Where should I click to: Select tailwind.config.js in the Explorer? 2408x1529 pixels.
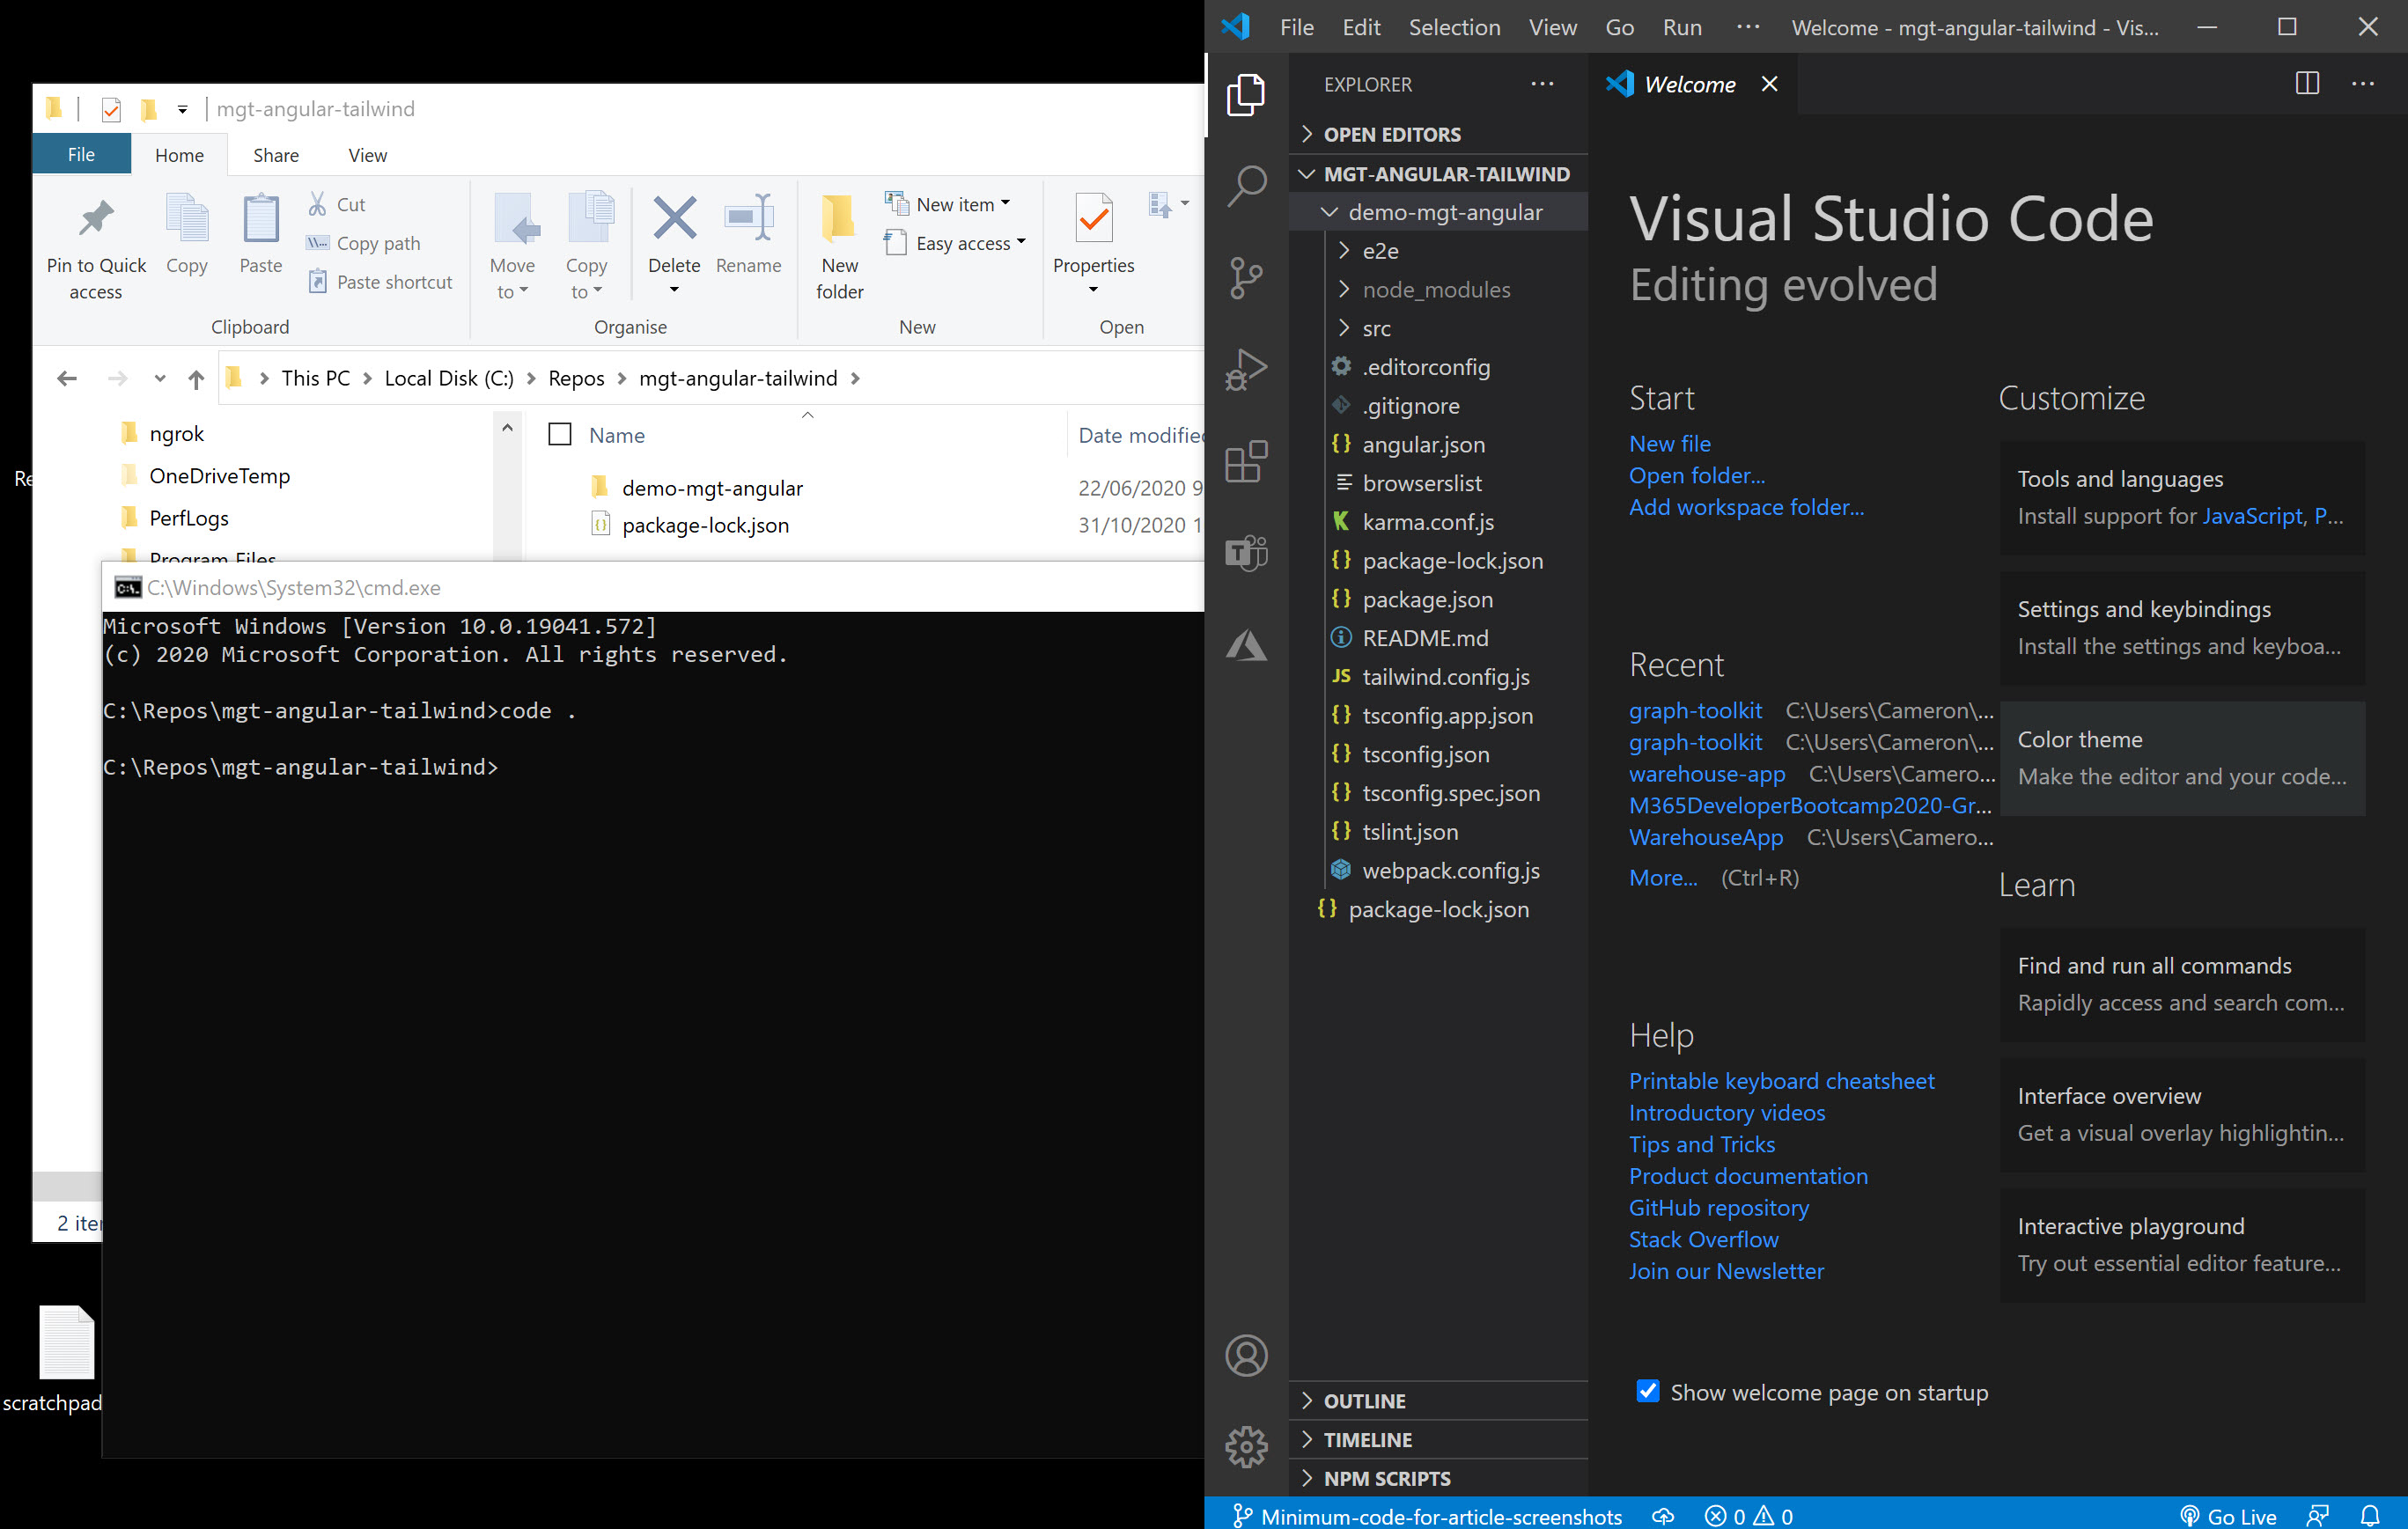pyautogui.click(x=1445, y=677)
